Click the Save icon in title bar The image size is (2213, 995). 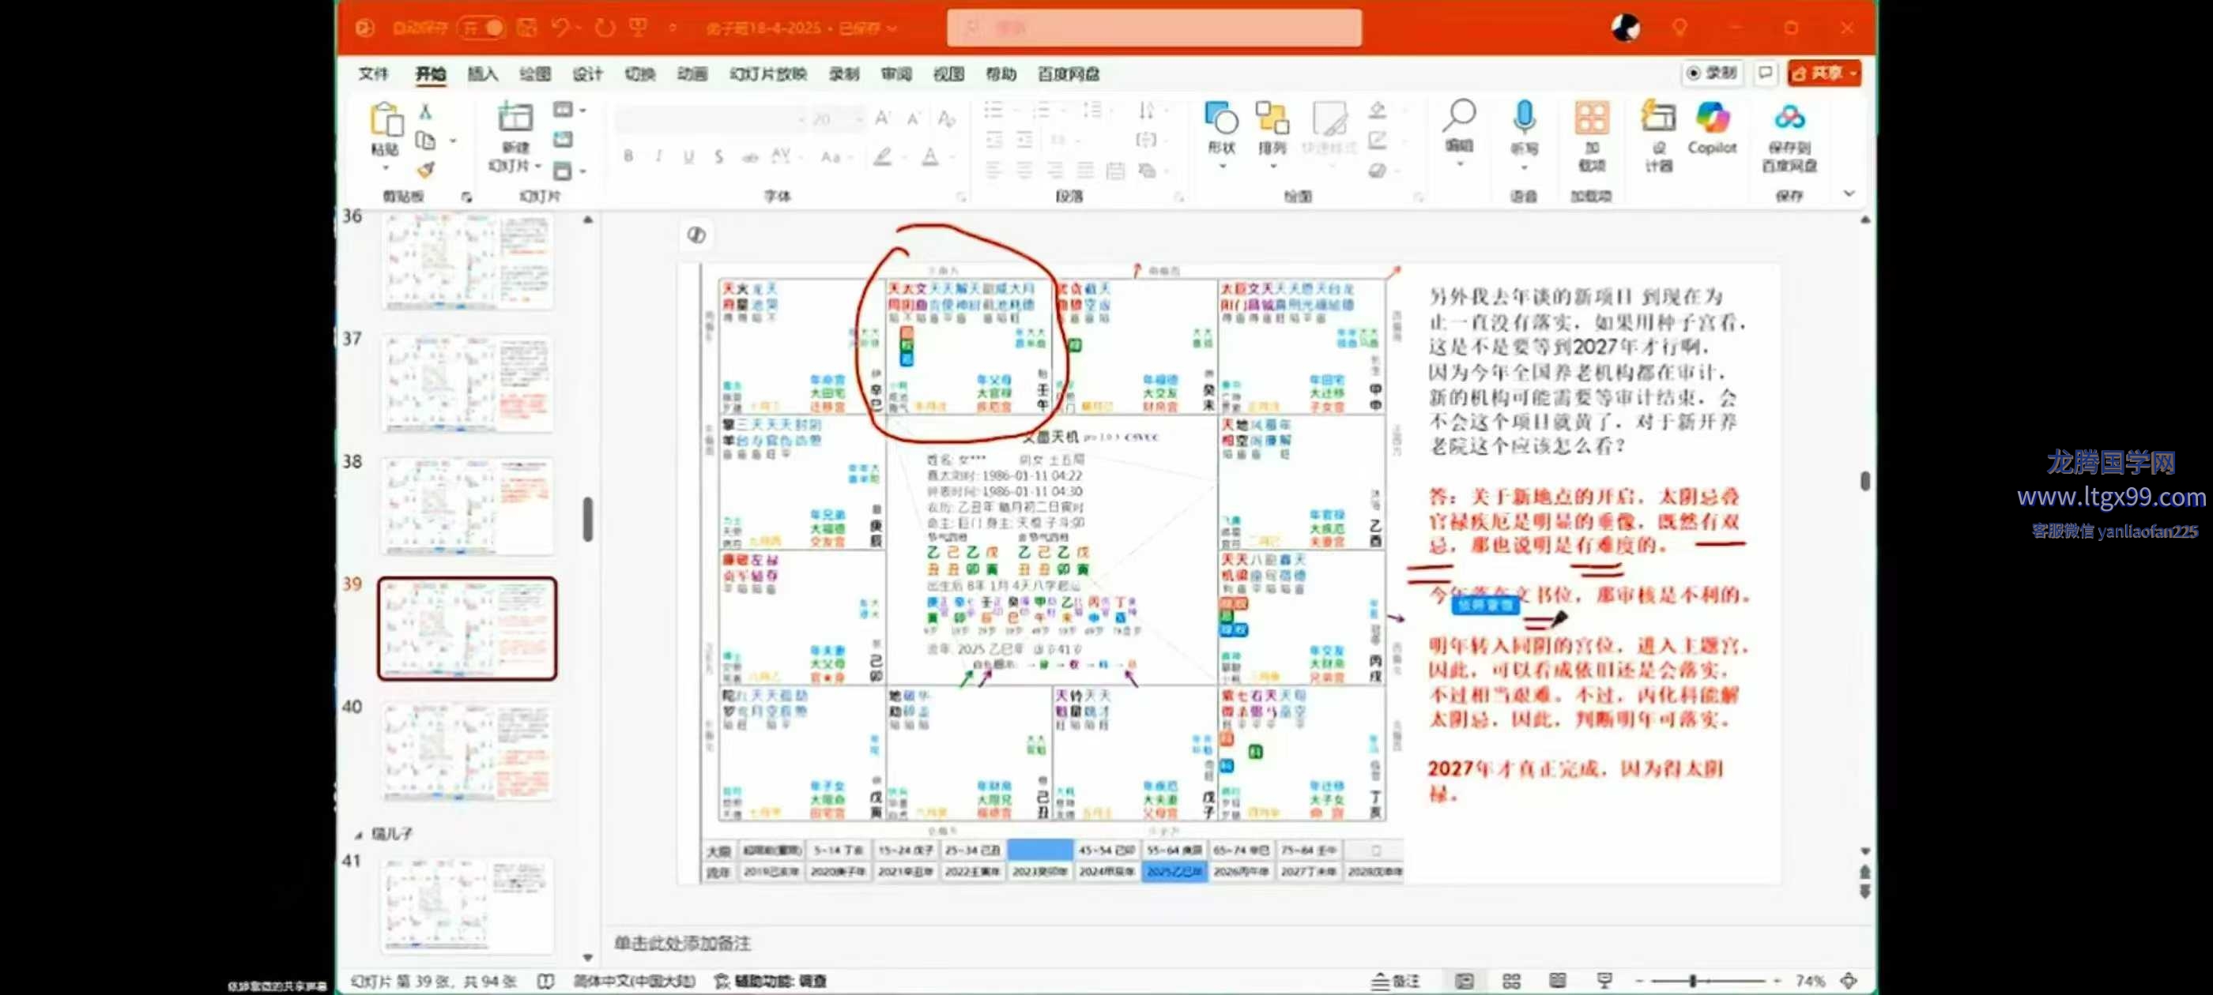(x=526, y=28)
